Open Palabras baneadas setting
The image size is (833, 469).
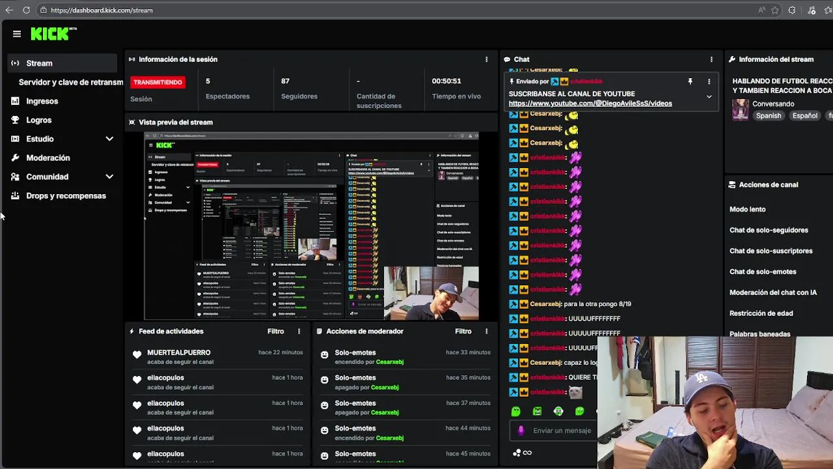pos(759,334)
